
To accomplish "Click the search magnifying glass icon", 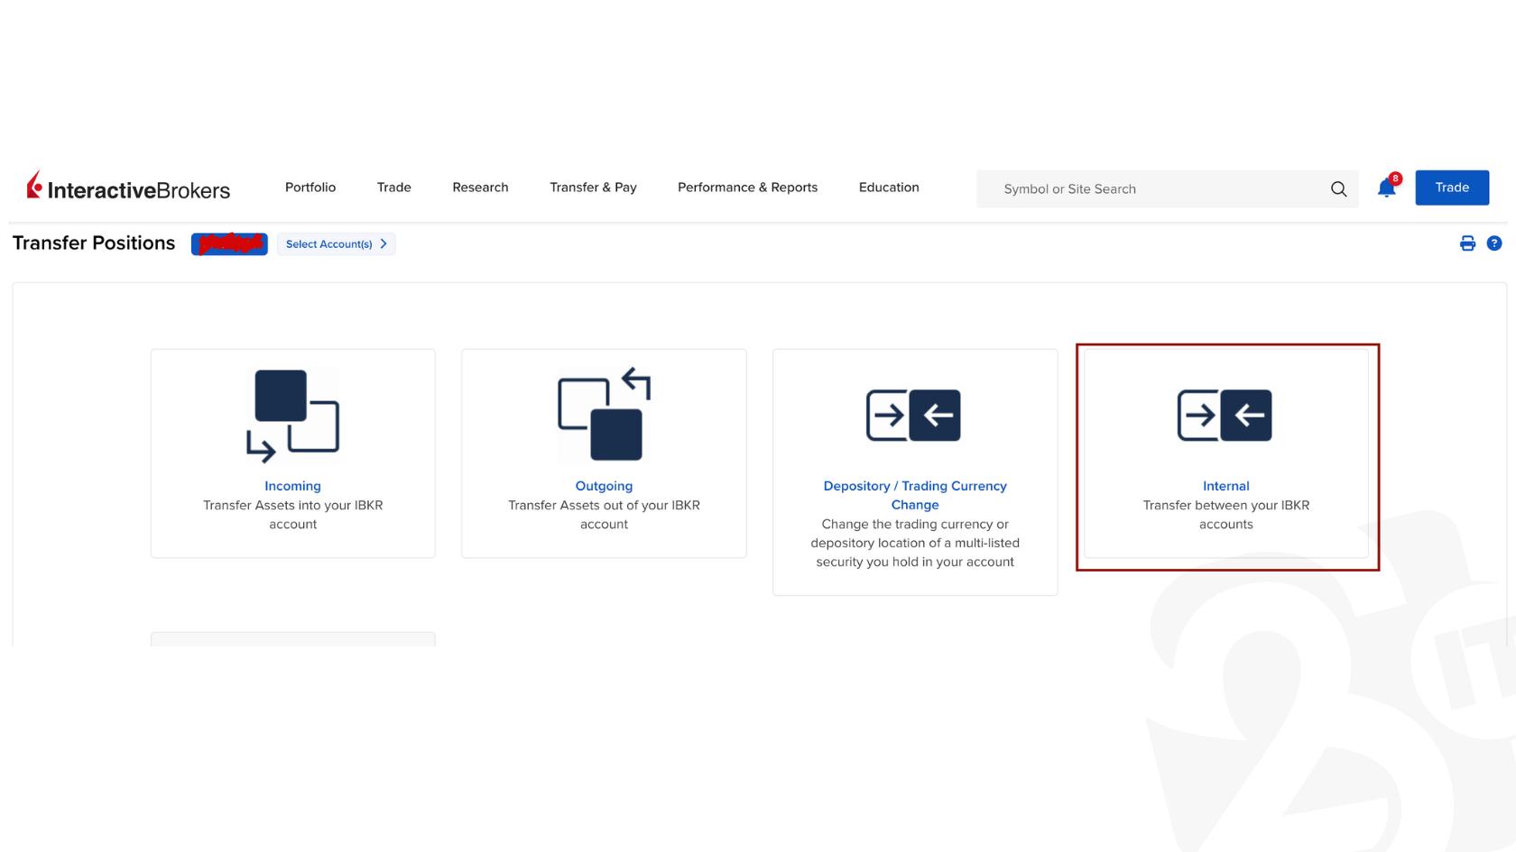I will point(1338,189).
